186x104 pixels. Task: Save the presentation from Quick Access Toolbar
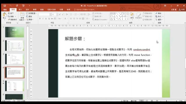point(5,6)
